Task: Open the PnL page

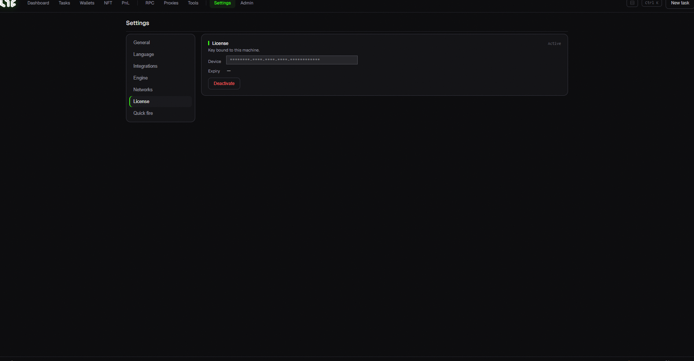Action: [x=126, y=3]
